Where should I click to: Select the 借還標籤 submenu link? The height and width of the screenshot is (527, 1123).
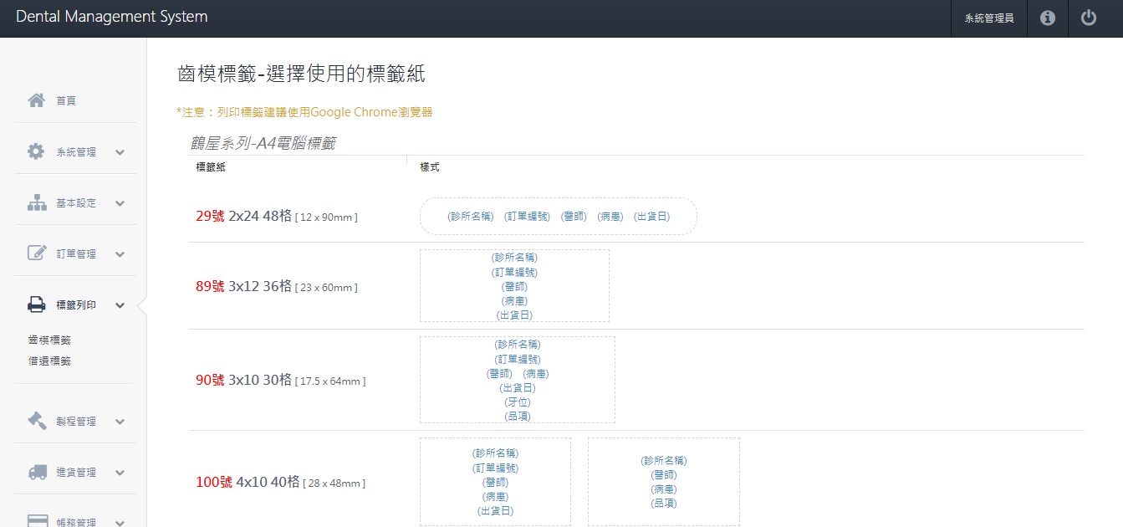click(x=49, y=361)
